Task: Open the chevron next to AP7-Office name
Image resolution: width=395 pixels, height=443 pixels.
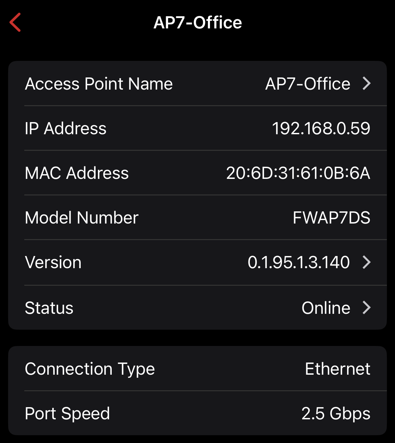Action: click(367, 84)
